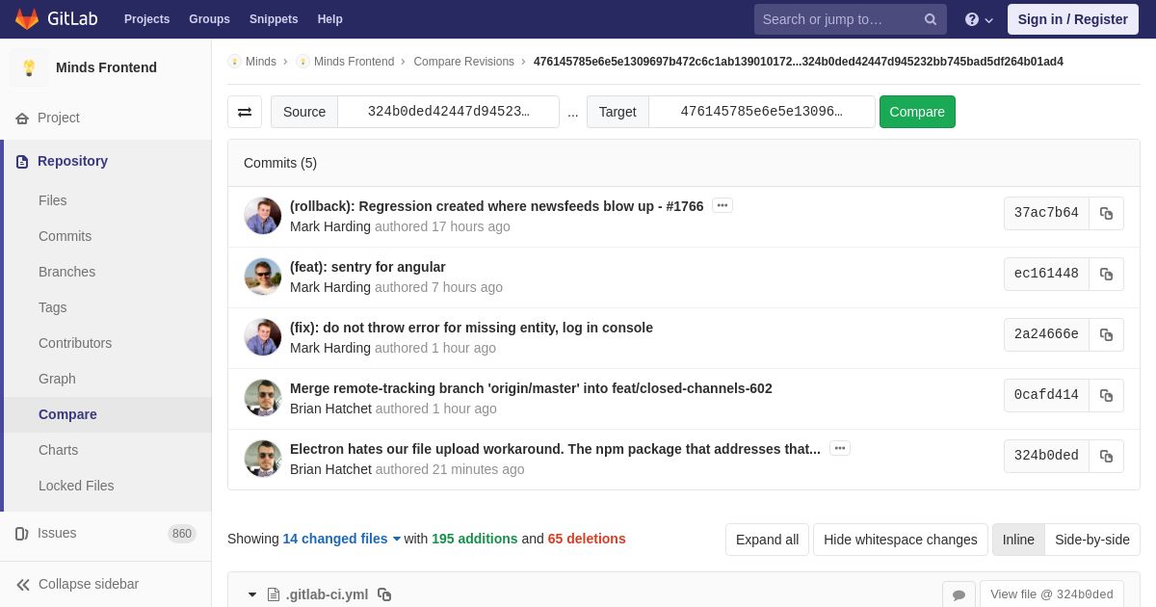The width and height of the screenshot is (1156, 607).
Task: Collapse the .gitlab-ci.yml diff
Action: pyautogui.click(x=252, y=594)
